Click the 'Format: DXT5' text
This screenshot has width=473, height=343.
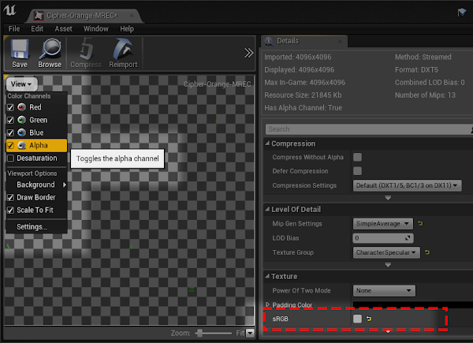click(416, 69)
